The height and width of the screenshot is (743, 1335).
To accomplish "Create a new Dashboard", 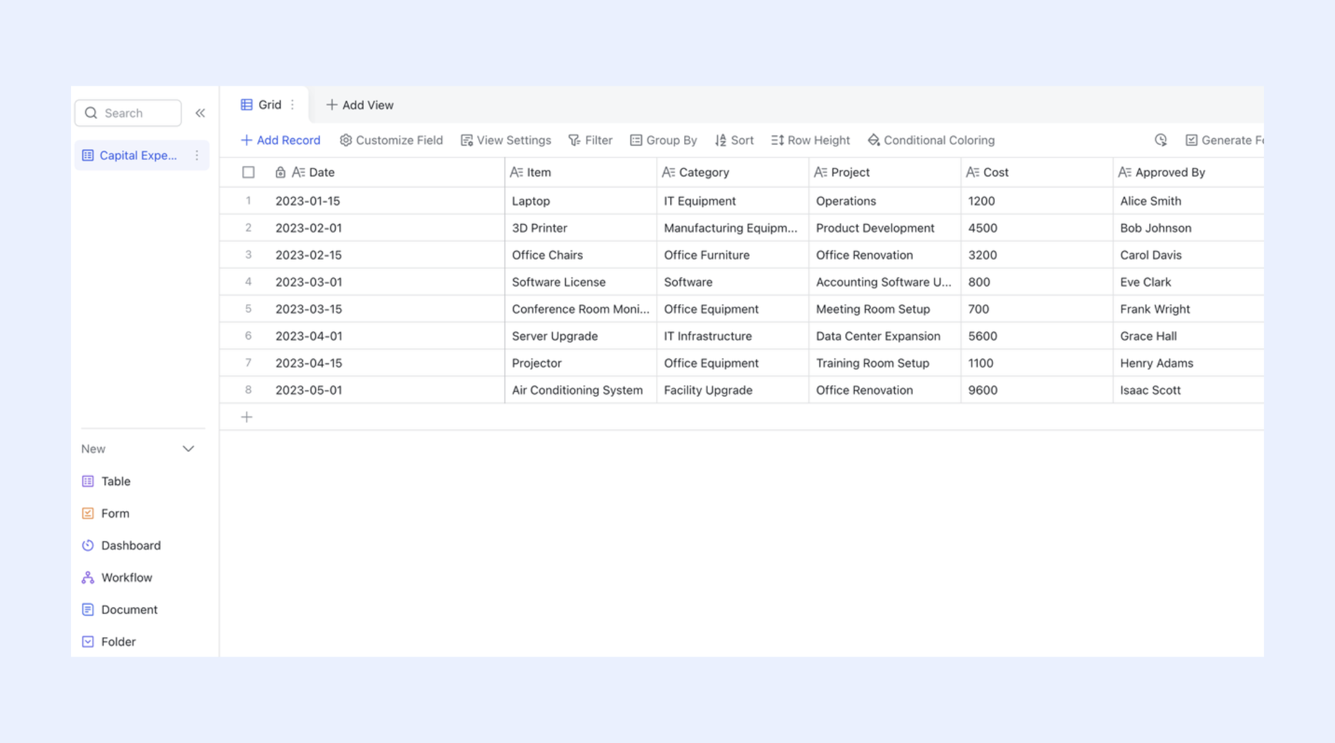I will point(121,545).
